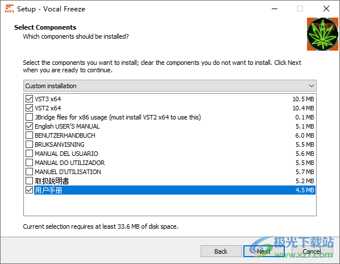Screen dimensions: 340x264
Task: Select the 取扱説明書 label
Action: (52, 181)
